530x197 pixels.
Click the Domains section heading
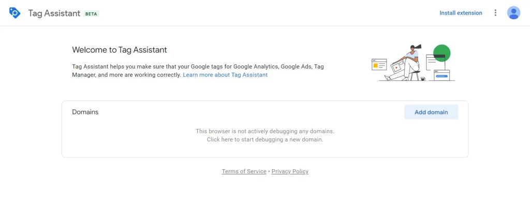tap(85, 112)
